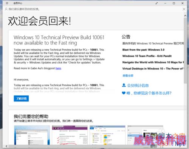189x149 pixels.
Task: Open the fourth photos app thumbnail
Action: pos(145,135)
